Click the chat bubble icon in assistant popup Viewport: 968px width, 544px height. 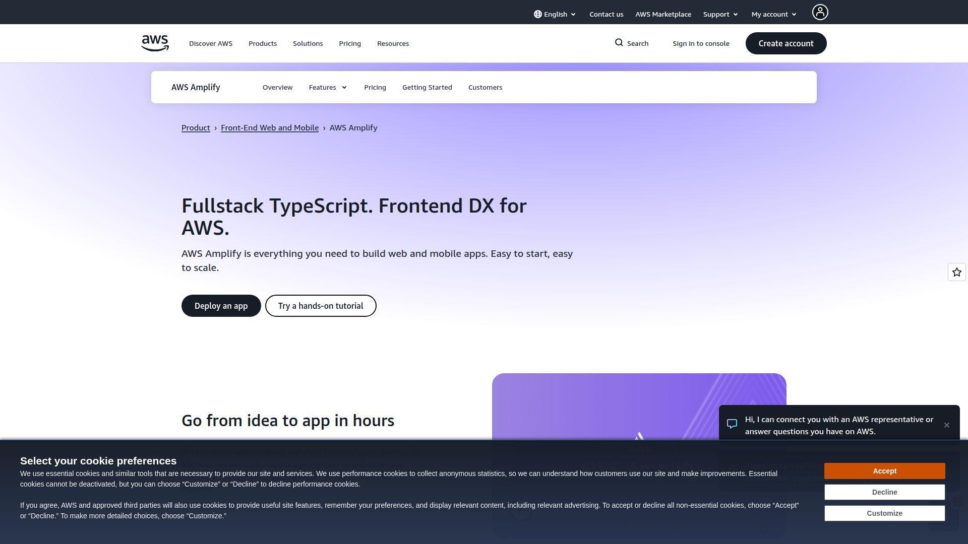pyautogui.click(x=732, y=424)
